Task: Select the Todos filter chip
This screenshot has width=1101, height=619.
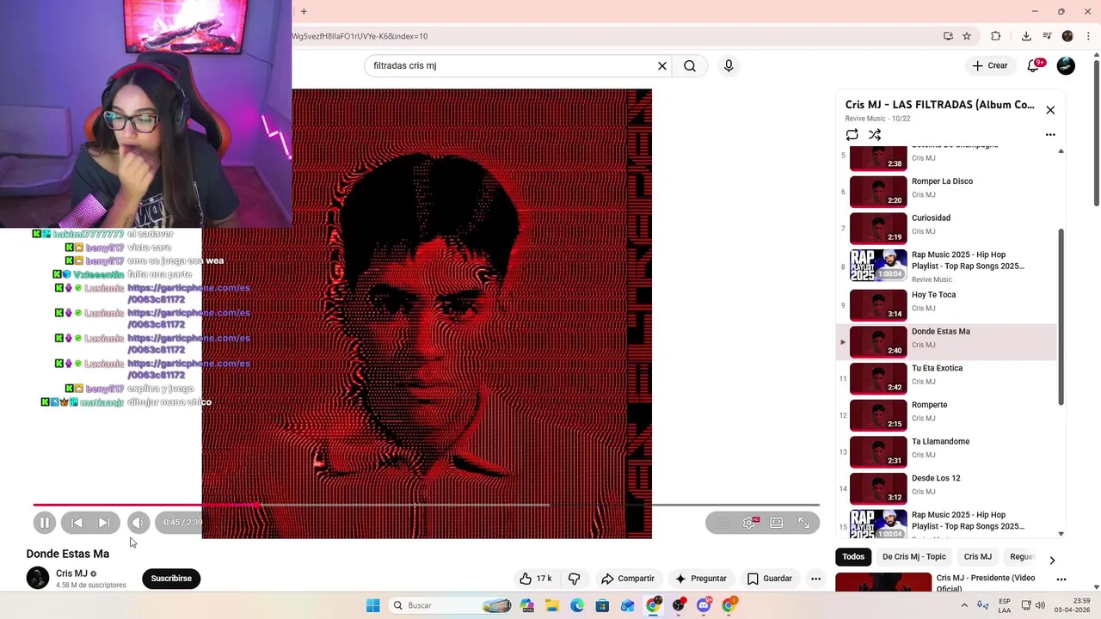Action: tap(853, 557)
